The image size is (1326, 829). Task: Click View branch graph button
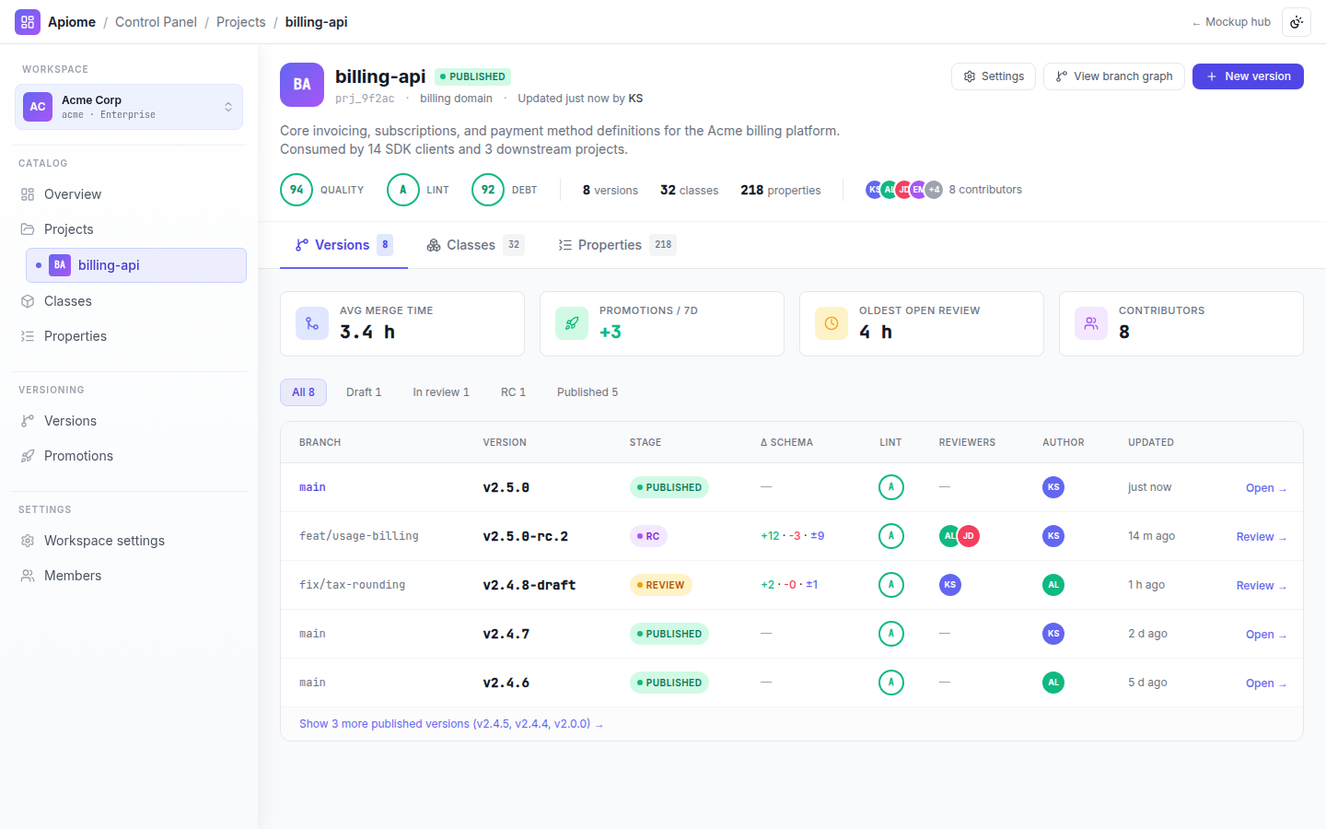1114,76
